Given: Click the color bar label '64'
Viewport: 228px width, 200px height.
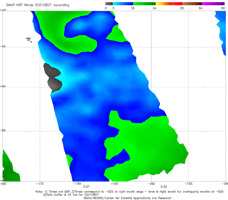Looking at the screenshot, I should coord(201,8).
